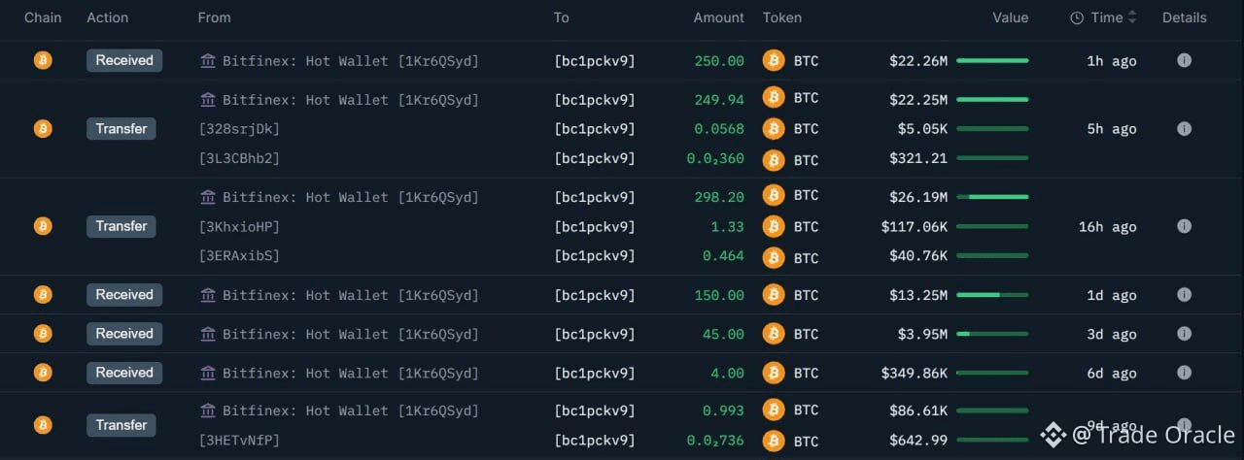1244x460 pixels.
Task: Open address link [3KhxioHP]
Action: tap(239, 226)
